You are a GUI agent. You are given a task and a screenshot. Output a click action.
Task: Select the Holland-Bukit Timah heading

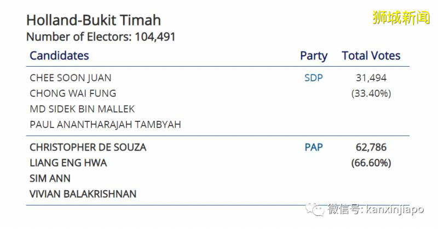point(94,21)
